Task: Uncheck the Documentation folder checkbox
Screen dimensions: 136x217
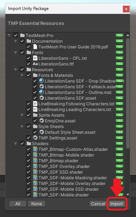Action: pyautogui.click(x=22, y=41)
